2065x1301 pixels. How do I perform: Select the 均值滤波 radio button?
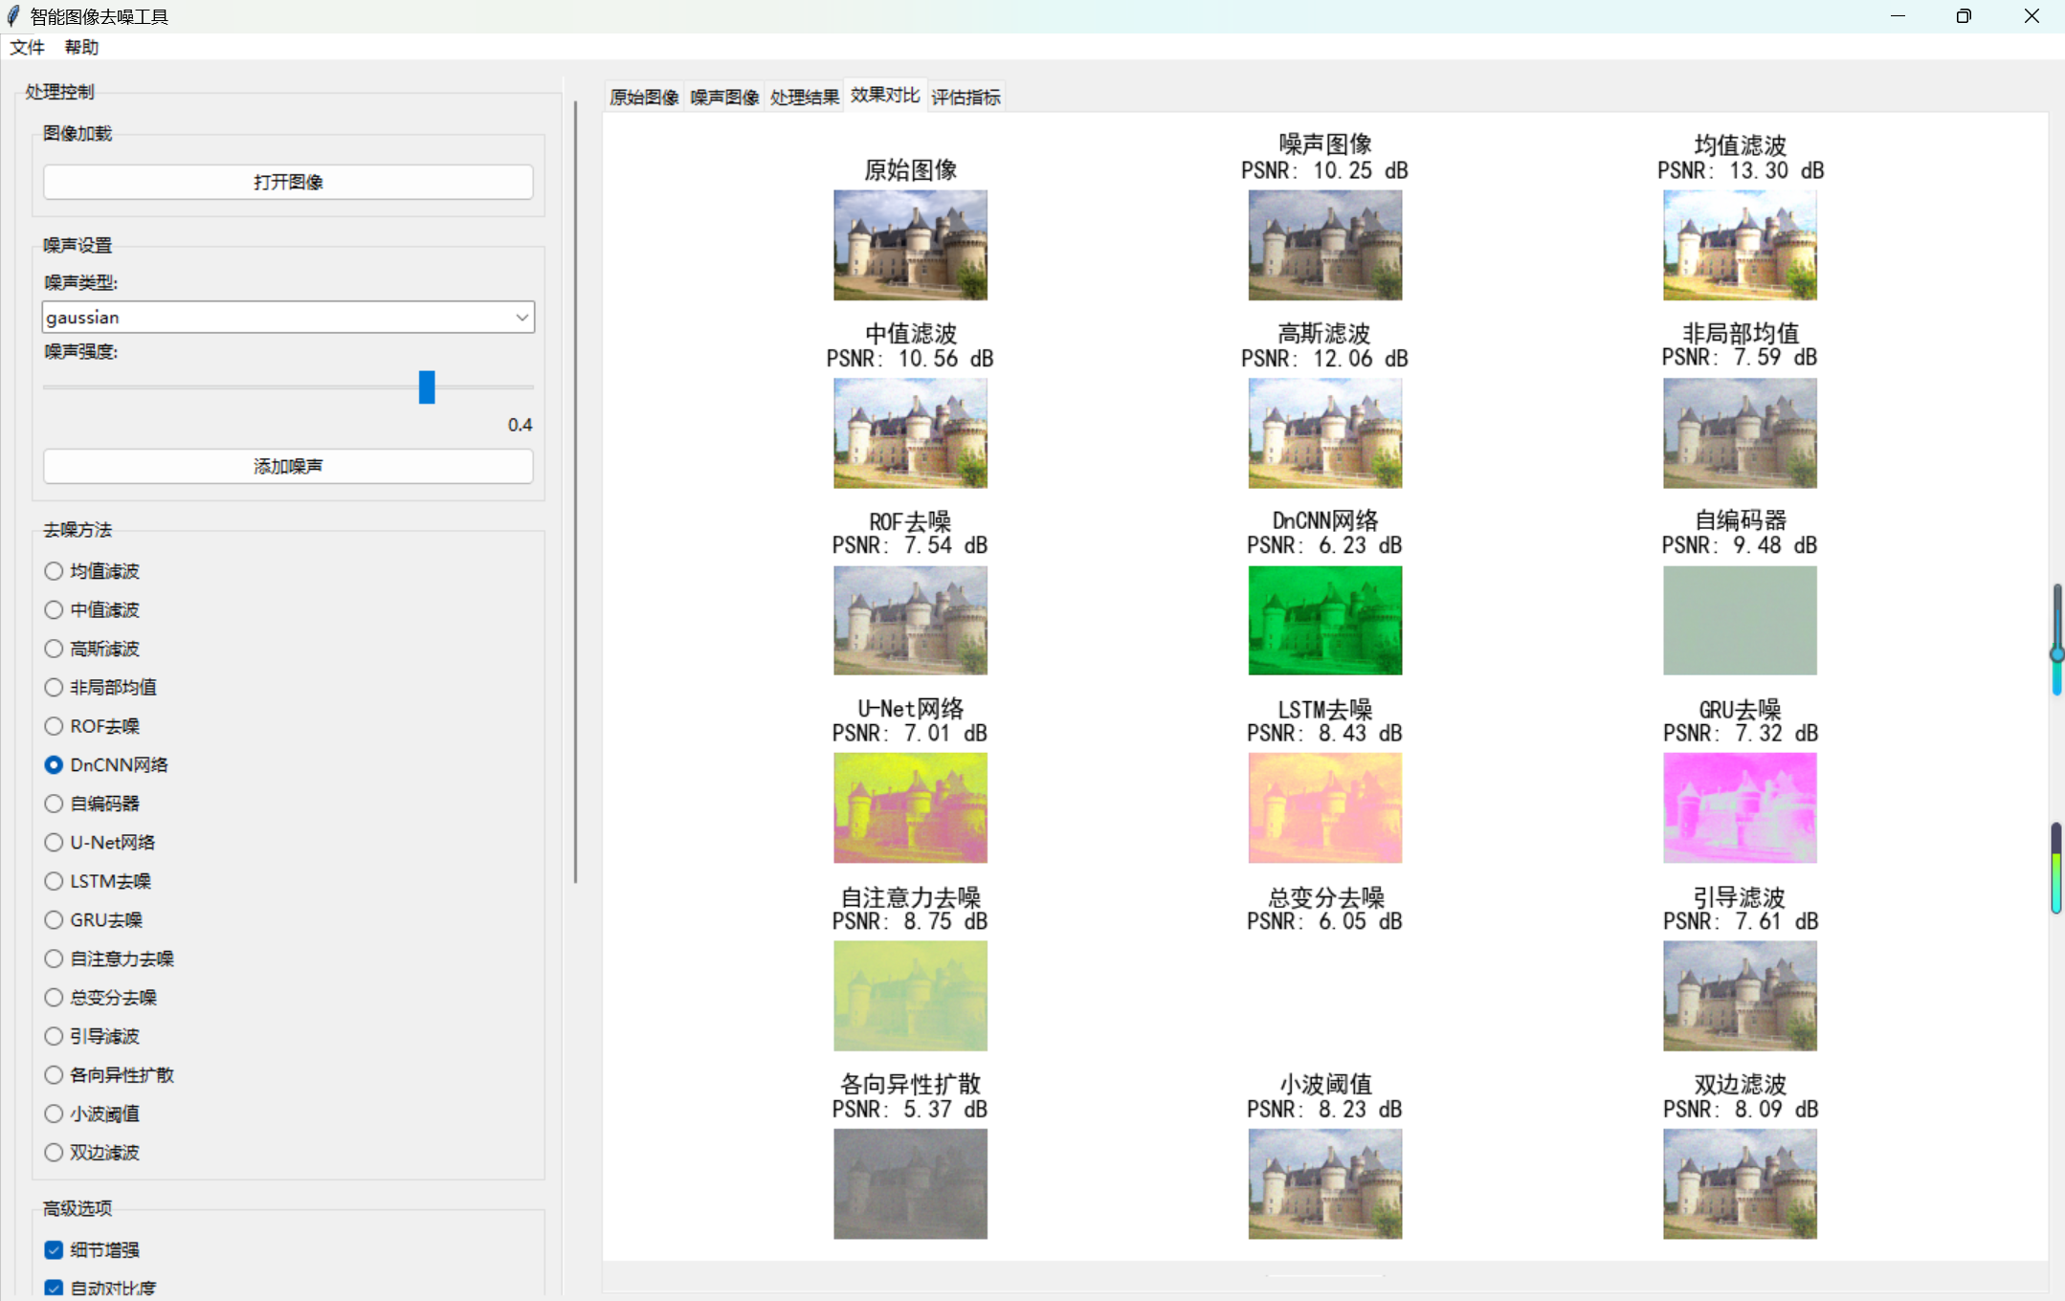click(55, 571)
